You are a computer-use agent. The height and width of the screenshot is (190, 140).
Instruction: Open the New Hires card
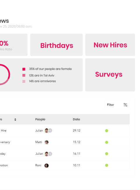pos(110,45)
